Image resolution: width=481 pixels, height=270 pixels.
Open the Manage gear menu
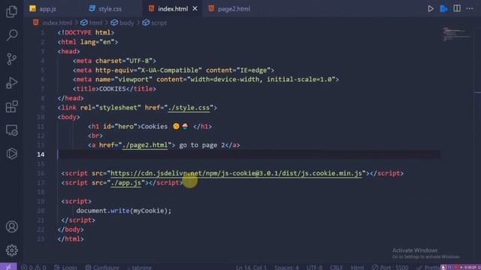[x=12, y=250]
